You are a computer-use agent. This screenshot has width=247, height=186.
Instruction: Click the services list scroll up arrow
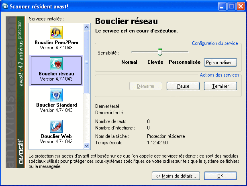click(86, 27)
